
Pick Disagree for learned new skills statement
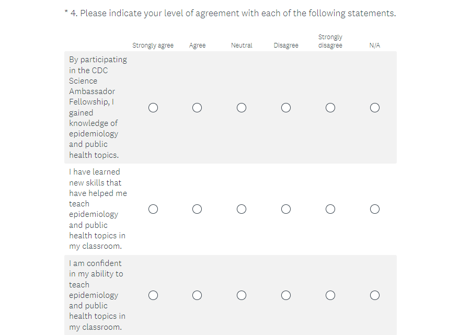[x=286, y=209]
